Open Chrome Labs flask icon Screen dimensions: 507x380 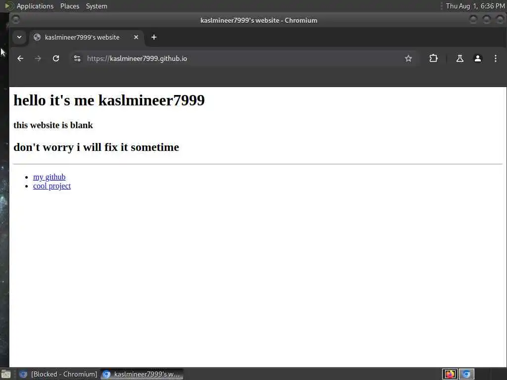pos(460,58)
